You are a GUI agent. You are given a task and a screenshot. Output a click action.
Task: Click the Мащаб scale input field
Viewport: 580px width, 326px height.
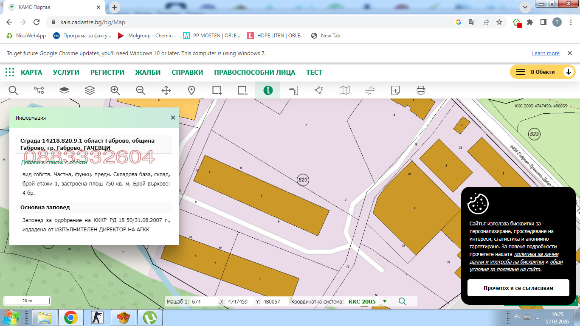204,301
